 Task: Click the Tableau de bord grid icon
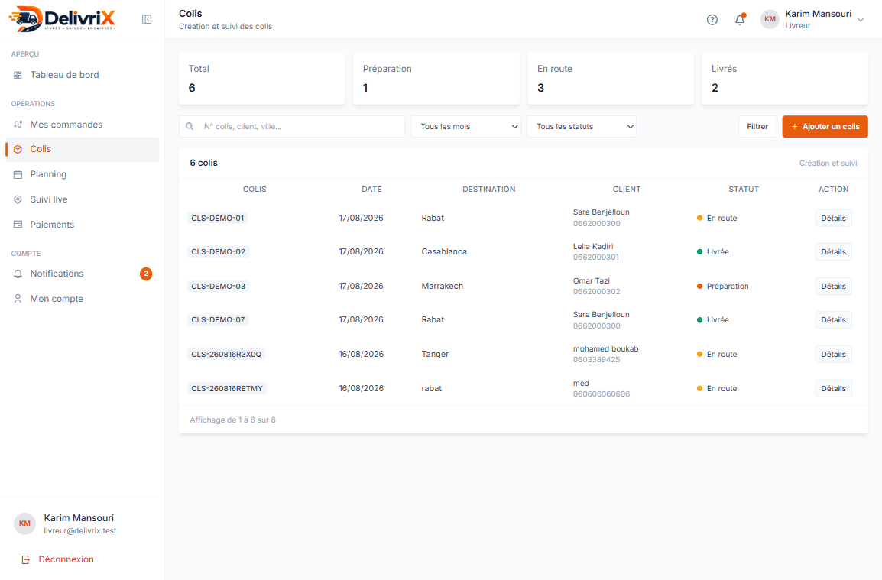click(18, 76)
